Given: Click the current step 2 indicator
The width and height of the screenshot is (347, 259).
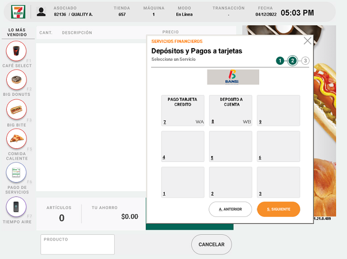Looking at the screenshot, I should coord(292,61).
